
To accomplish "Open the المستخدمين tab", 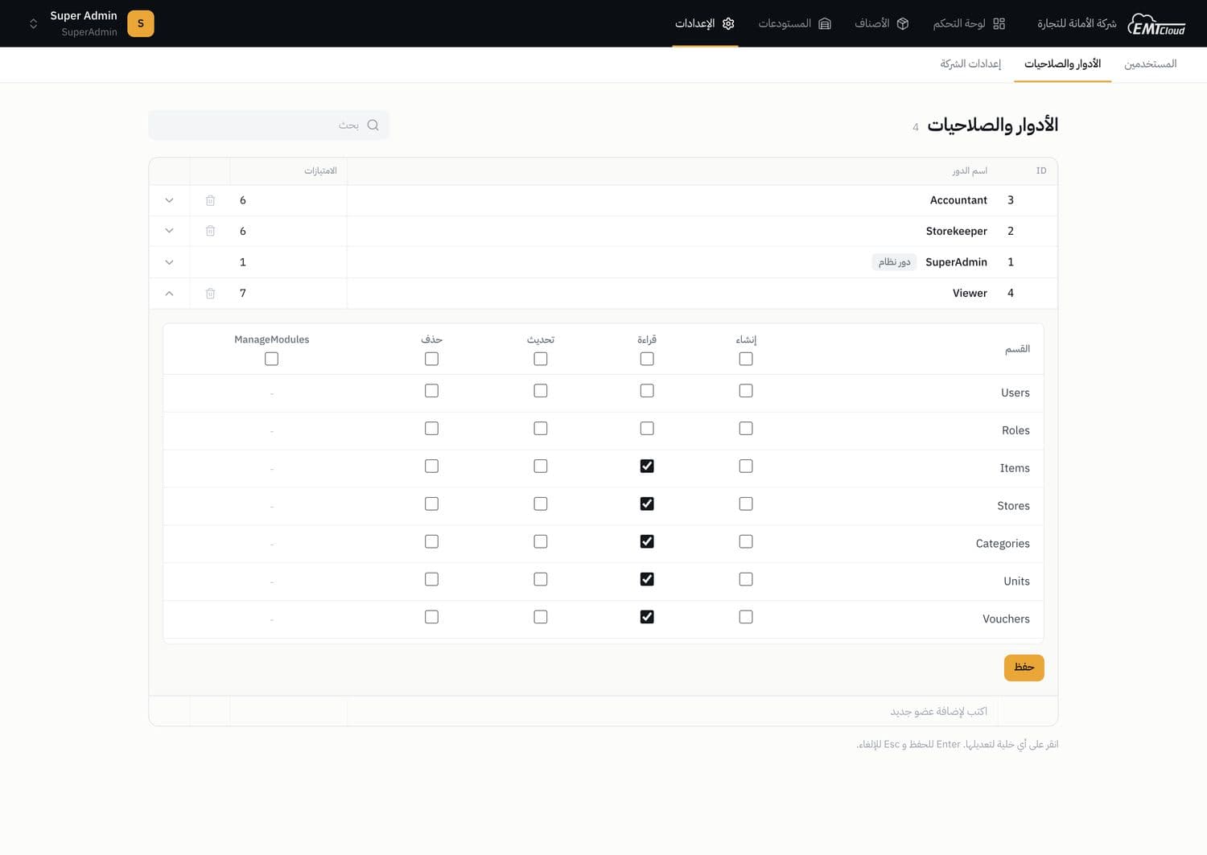I will [1150, 64].
